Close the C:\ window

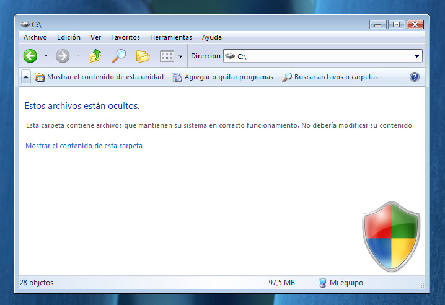[x=415, y=25]
